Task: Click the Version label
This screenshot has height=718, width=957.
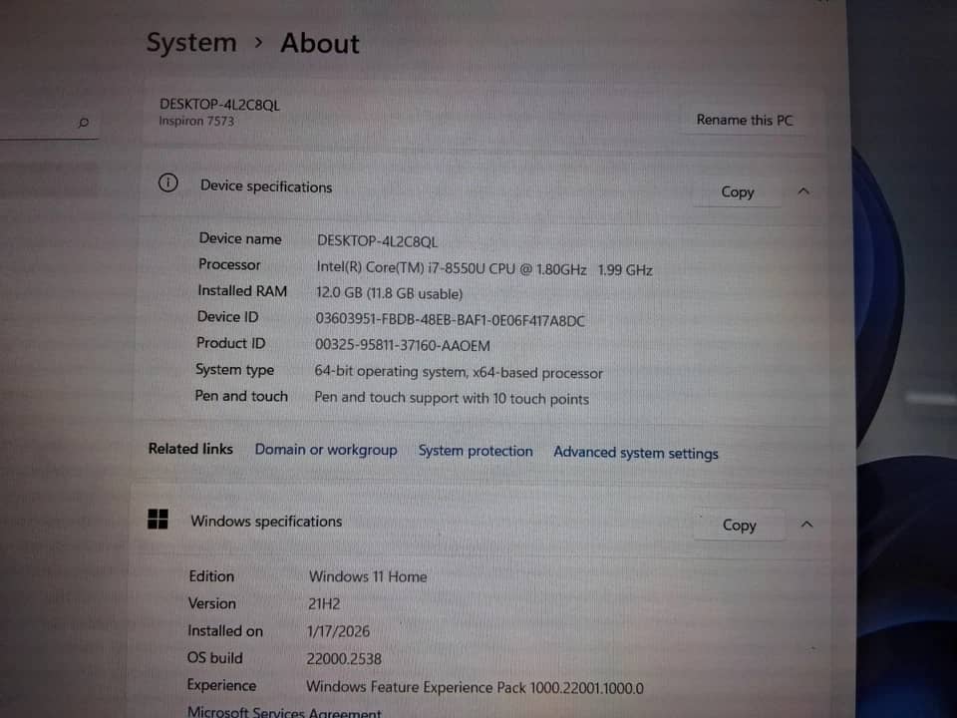Action: tap(211, 603)
